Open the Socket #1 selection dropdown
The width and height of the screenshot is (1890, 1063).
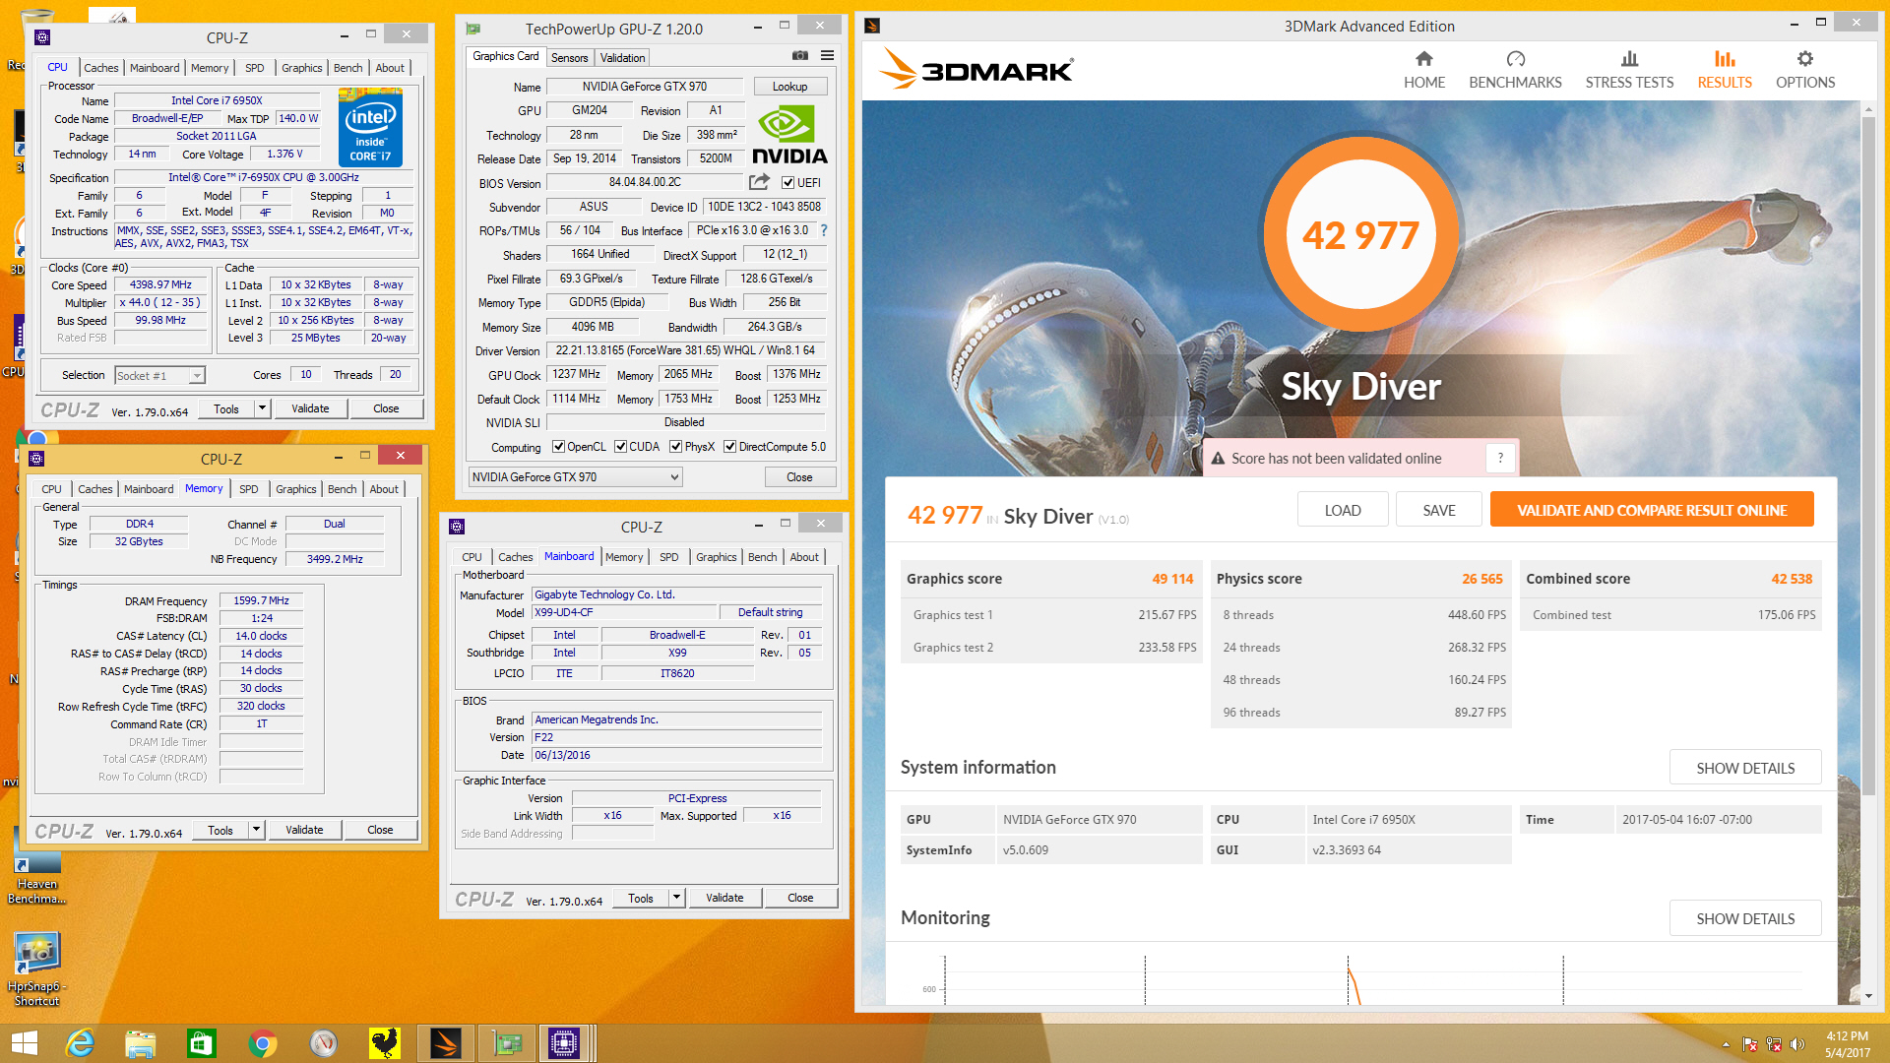coord(159,375)
